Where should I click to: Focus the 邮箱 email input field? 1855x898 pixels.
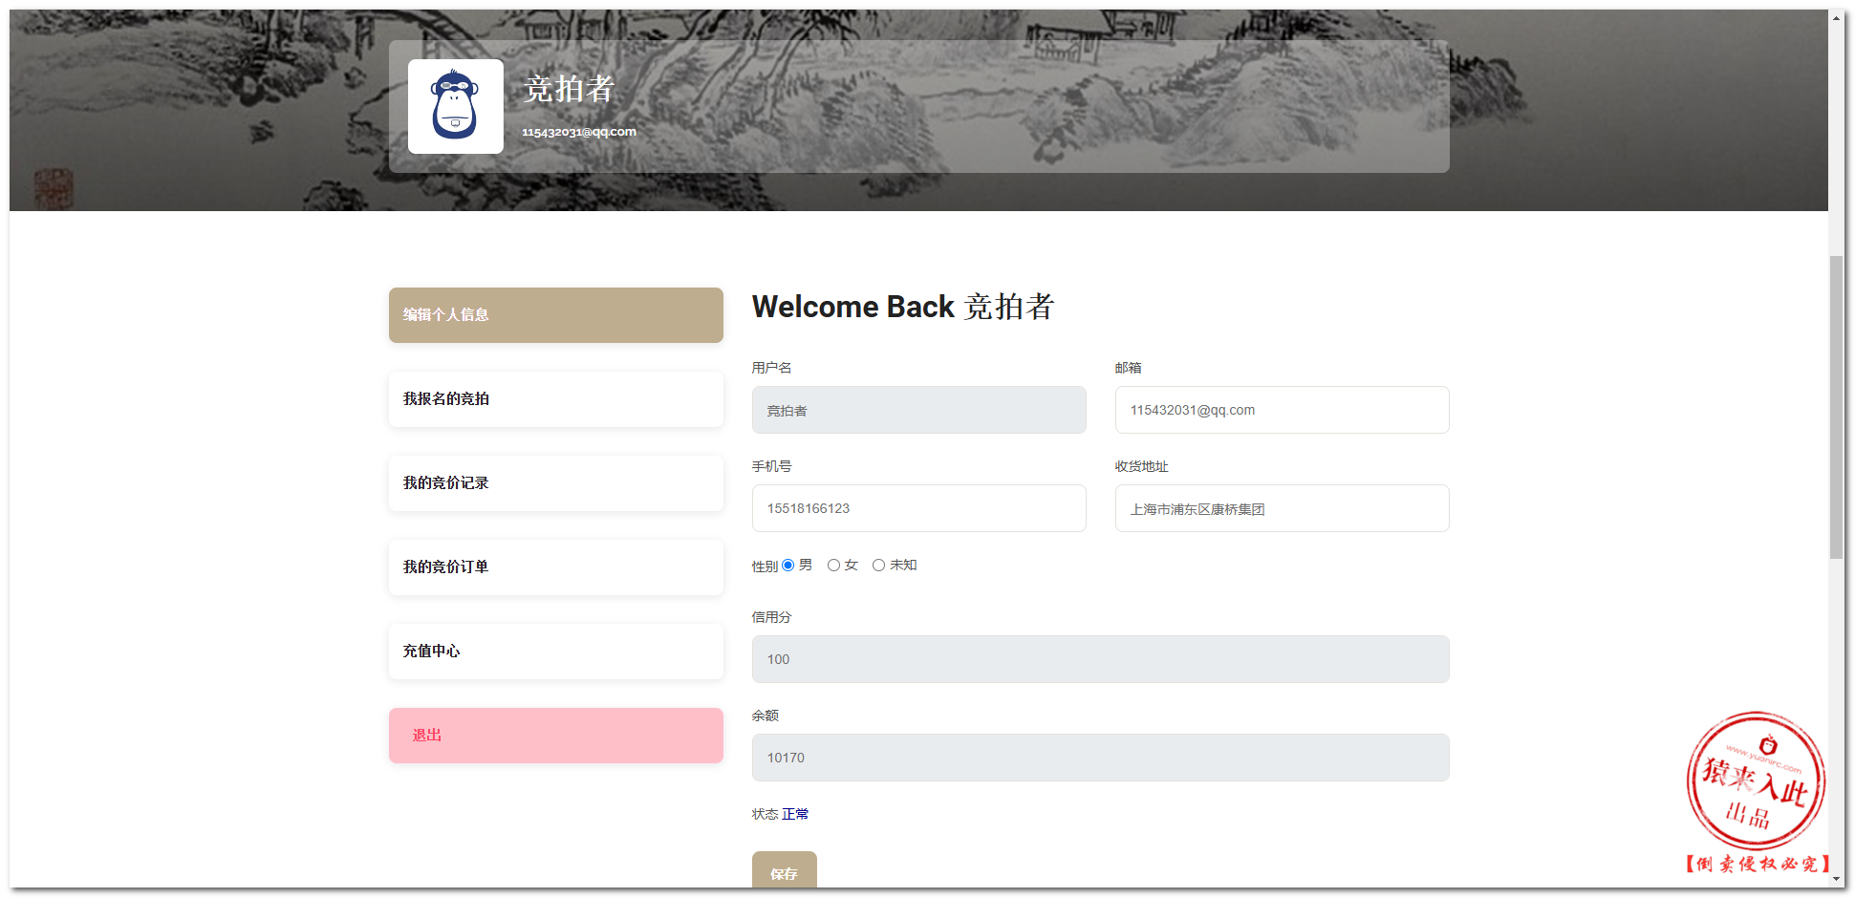[1283, 410]
